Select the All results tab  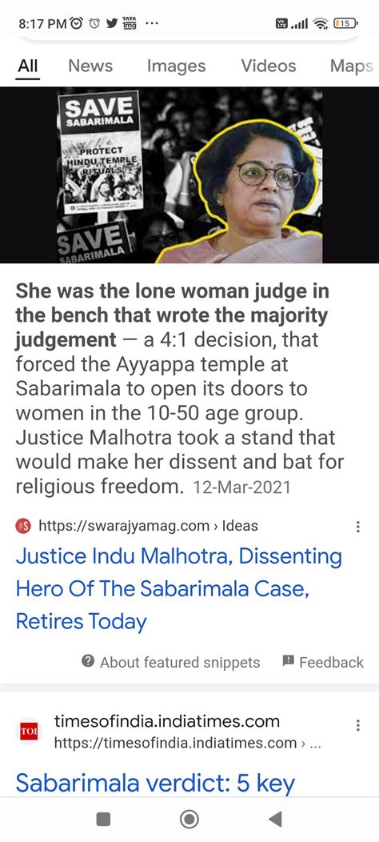point(28,66)
